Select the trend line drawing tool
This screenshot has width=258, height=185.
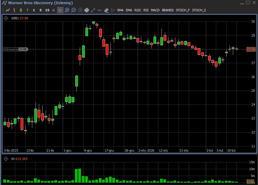click(x=93, y=10)
